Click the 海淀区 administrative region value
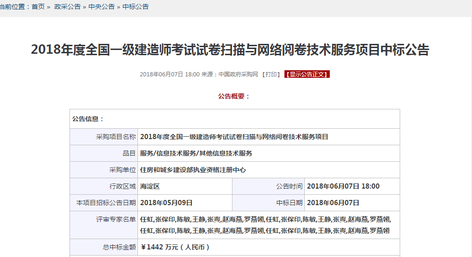Viewport: 472px width, 257px height. click(150, 186)
